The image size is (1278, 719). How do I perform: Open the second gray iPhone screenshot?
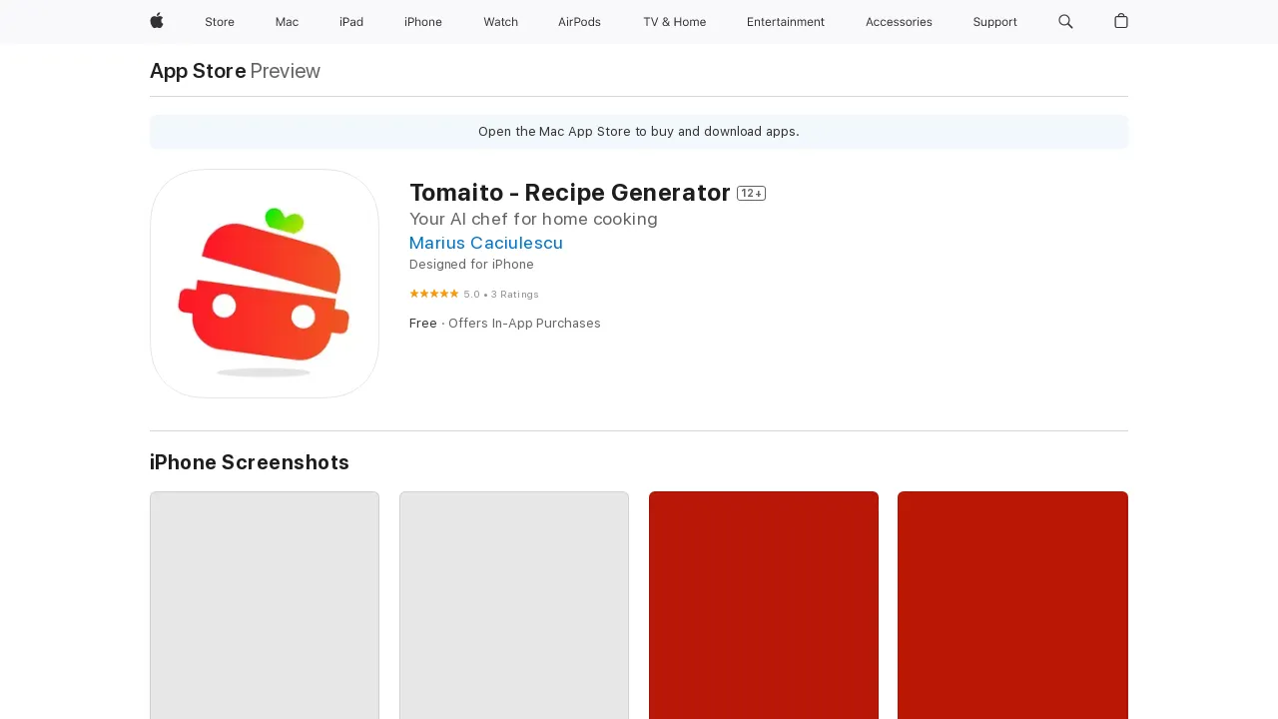[x=514, y=605]
